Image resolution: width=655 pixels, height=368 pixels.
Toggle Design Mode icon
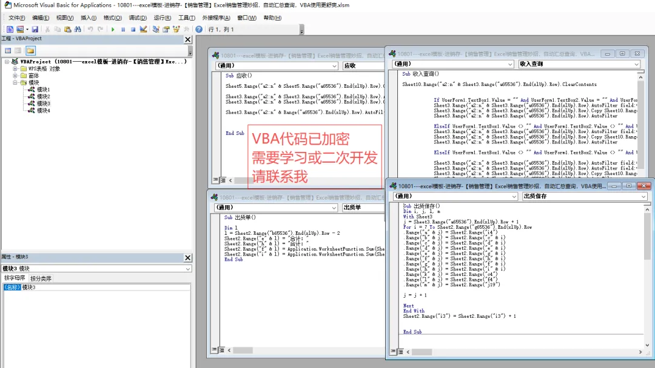pos(143,29)
